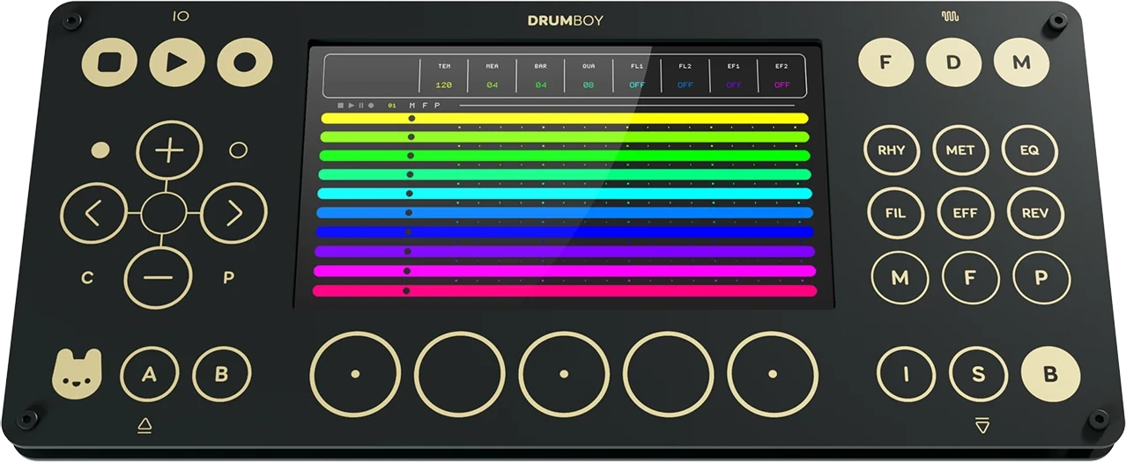Open the EQ function button
This screenshot has height=462, width=1126.
[x=1030, y=150]
